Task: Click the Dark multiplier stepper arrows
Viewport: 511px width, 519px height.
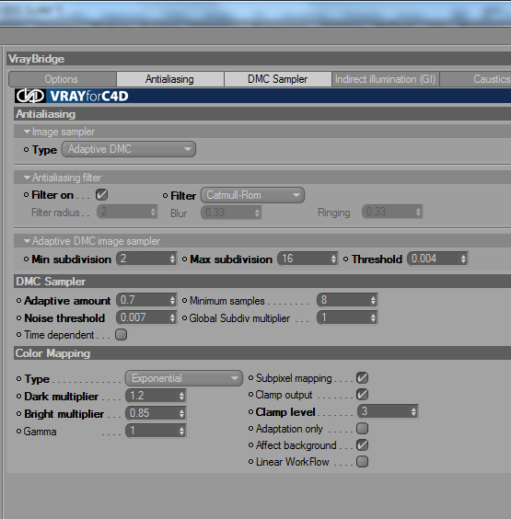Action: point(181,397)
